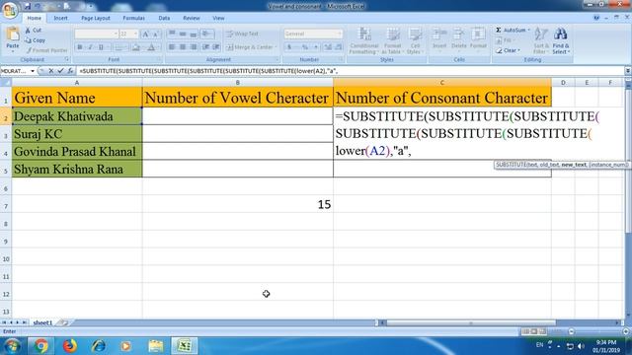Click the vertical scrollbar
Image resolution: width=632 pixels, height=355 pixels.
pos(628,161)
